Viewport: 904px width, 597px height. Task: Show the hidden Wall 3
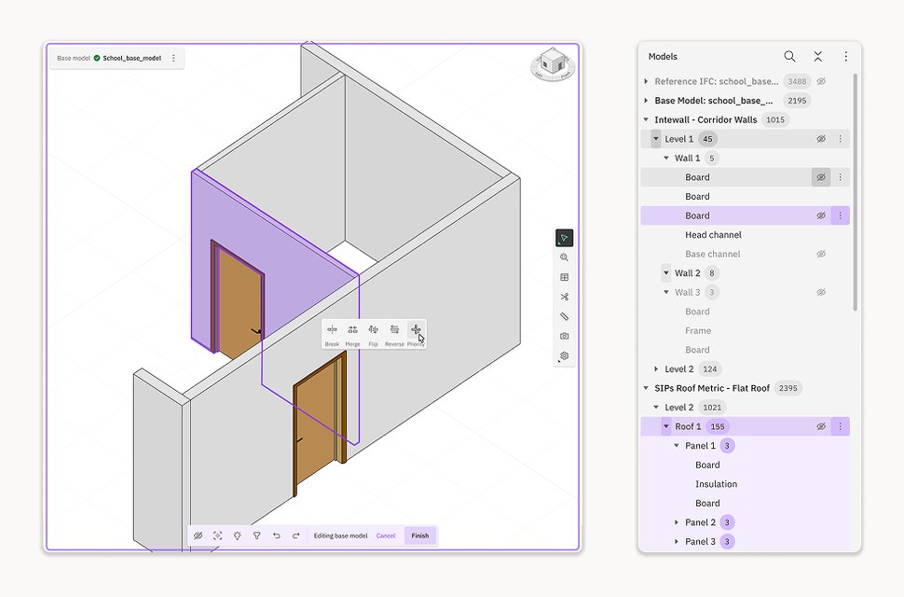[x=821, y=293]
